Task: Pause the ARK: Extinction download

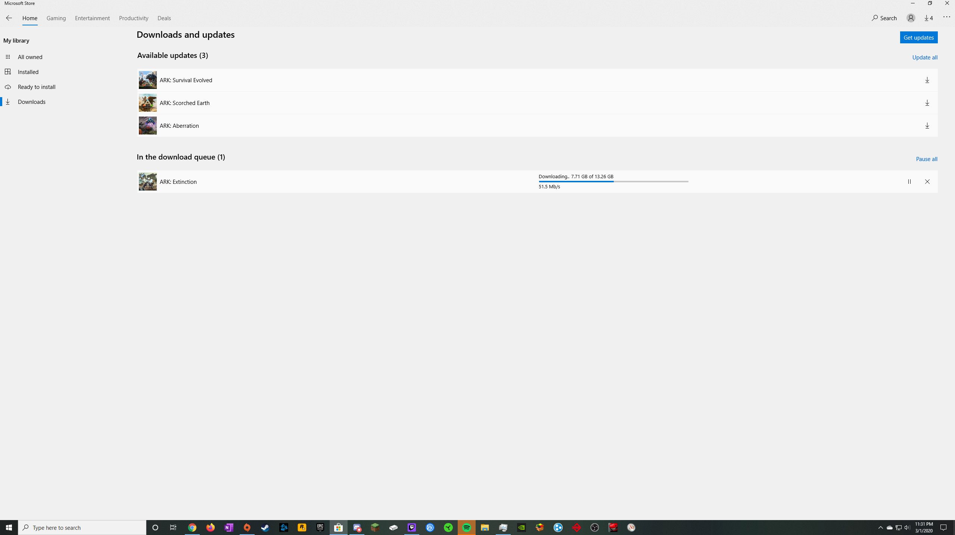Action: pyautogui.click(x=909, y=182)
